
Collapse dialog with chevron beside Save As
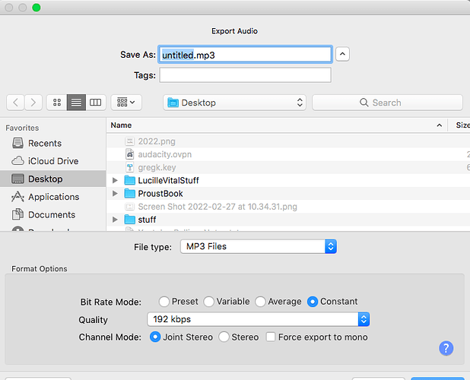click(x=342, y=54)
